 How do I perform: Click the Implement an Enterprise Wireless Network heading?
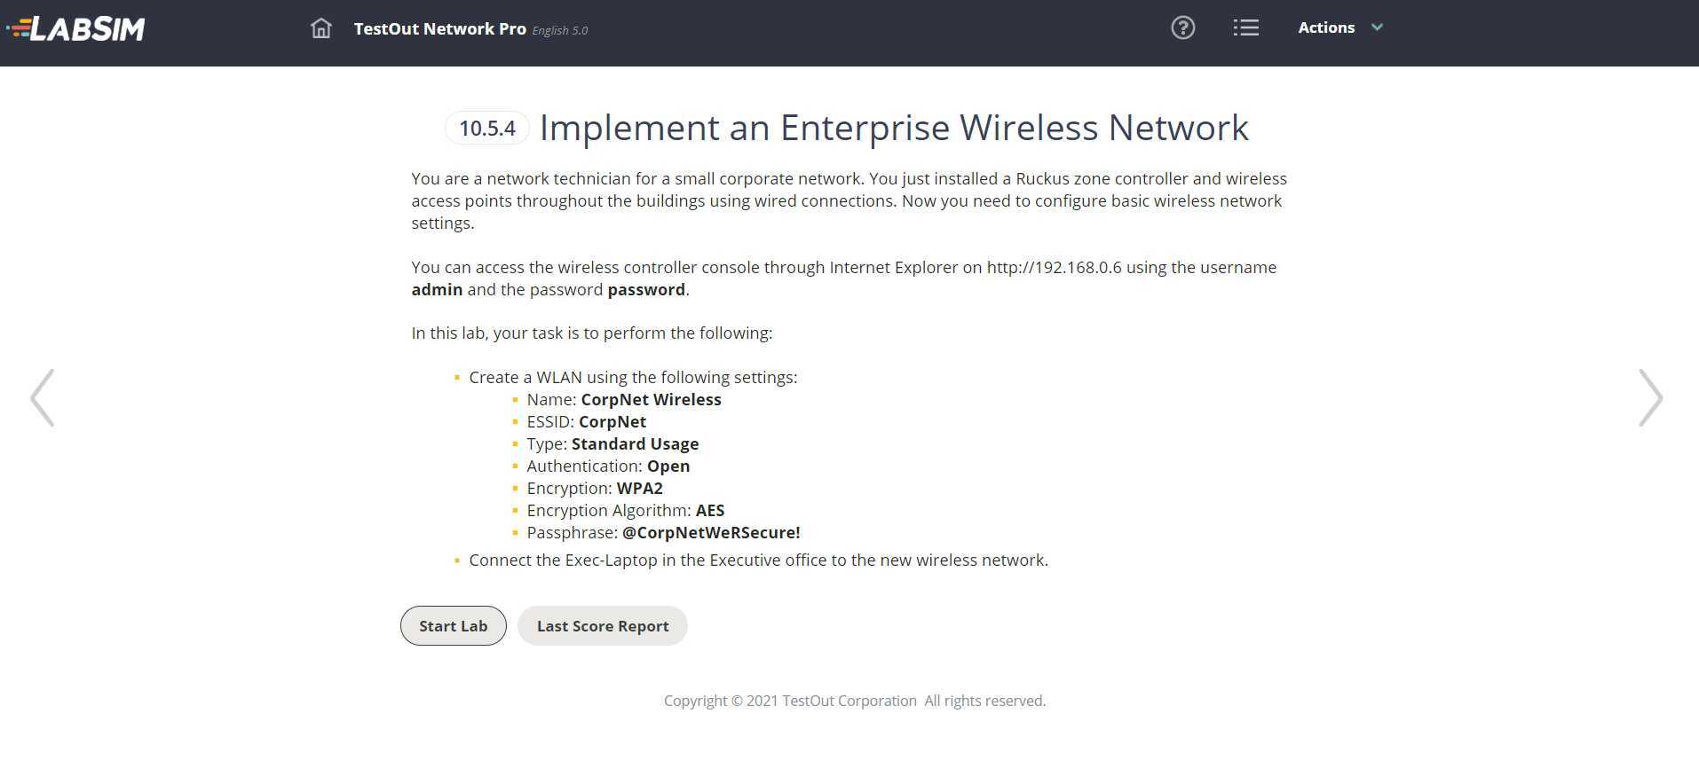click(x=894, y=128)
